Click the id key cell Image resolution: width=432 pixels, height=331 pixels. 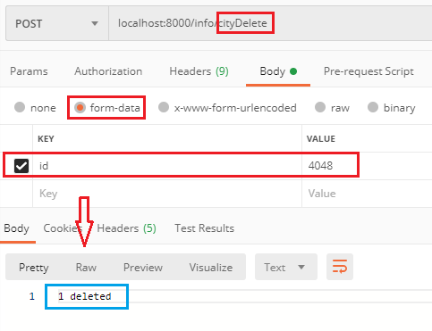click(x=167, y=166)
